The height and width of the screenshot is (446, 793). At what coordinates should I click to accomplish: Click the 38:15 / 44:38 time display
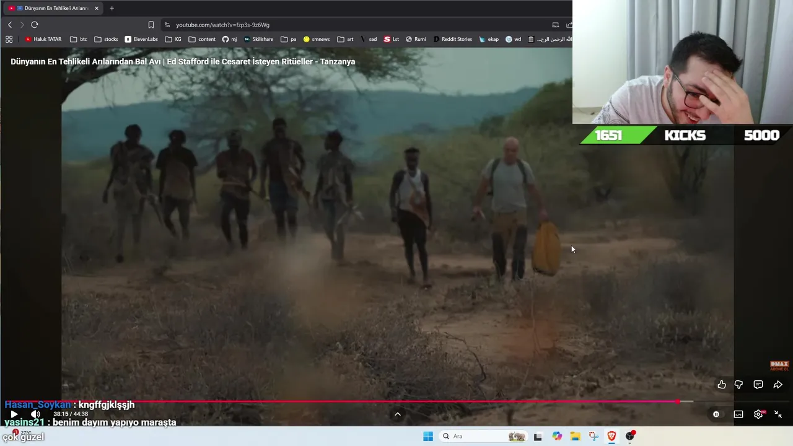pos(71,414)
